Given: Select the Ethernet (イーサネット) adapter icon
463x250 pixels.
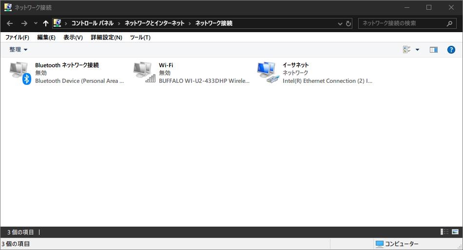Looking at the screenshot, I should [268, 72].
